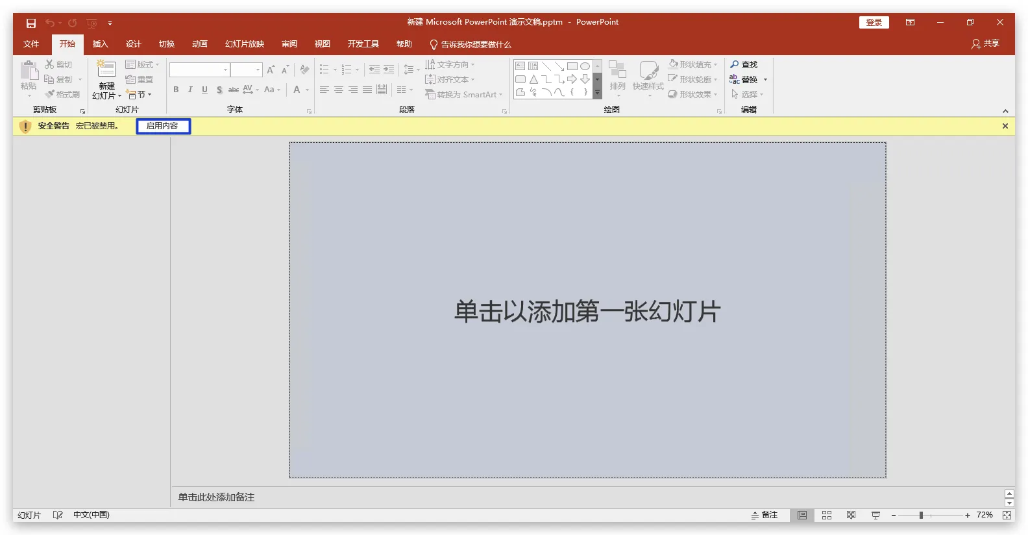
Task: Open the Section (节) dropdown
Action: pyautogui.click(x=140, y=95)
